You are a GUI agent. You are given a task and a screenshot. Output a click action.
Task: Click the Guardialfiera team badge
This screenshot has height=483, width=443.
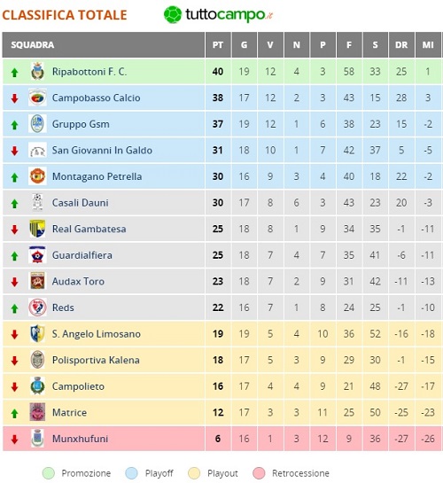(x=37, y=254)
